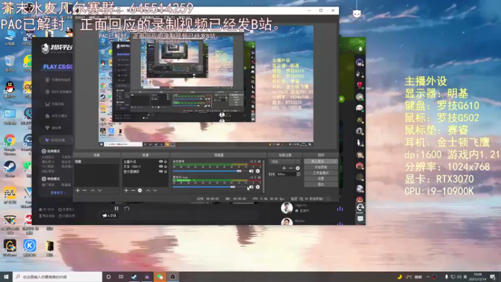Open OBS icon on taskbar
Image resolution: width=501 pixels, height=282 pixels.
point(173,277)
